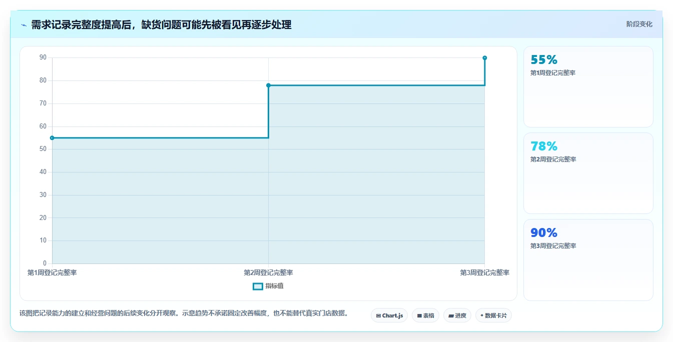Click the data point at value 78
Screen dimensions: 673x342
268,85
